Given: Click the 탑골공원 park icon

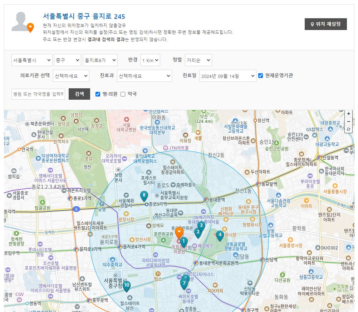Looking at the screenshot, I should coord(43,202).
